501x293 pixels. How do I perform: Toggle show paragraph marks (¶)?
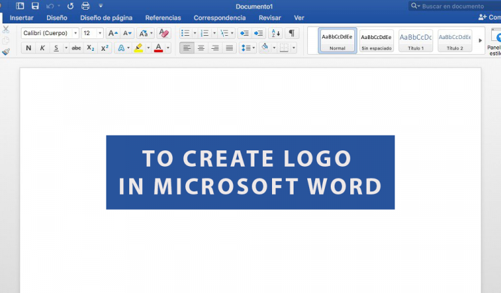(x=292, y=33)
